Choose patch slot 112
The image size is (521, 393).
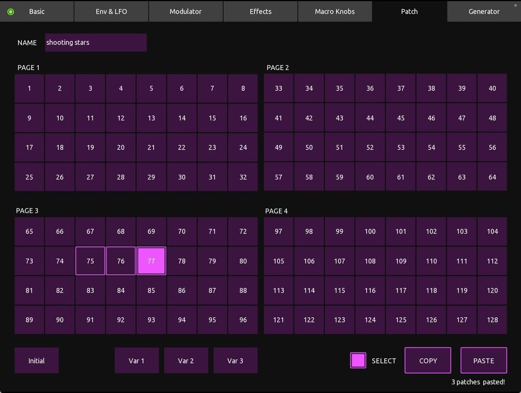pyautogui.click(x=492, y=261)
